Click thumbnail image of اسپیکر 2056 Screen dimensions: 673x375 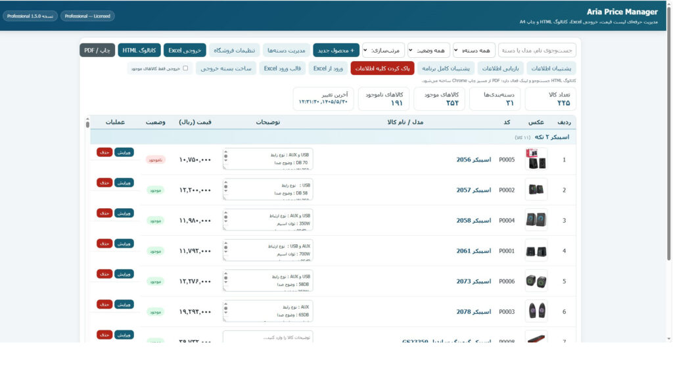coord(536,159)
